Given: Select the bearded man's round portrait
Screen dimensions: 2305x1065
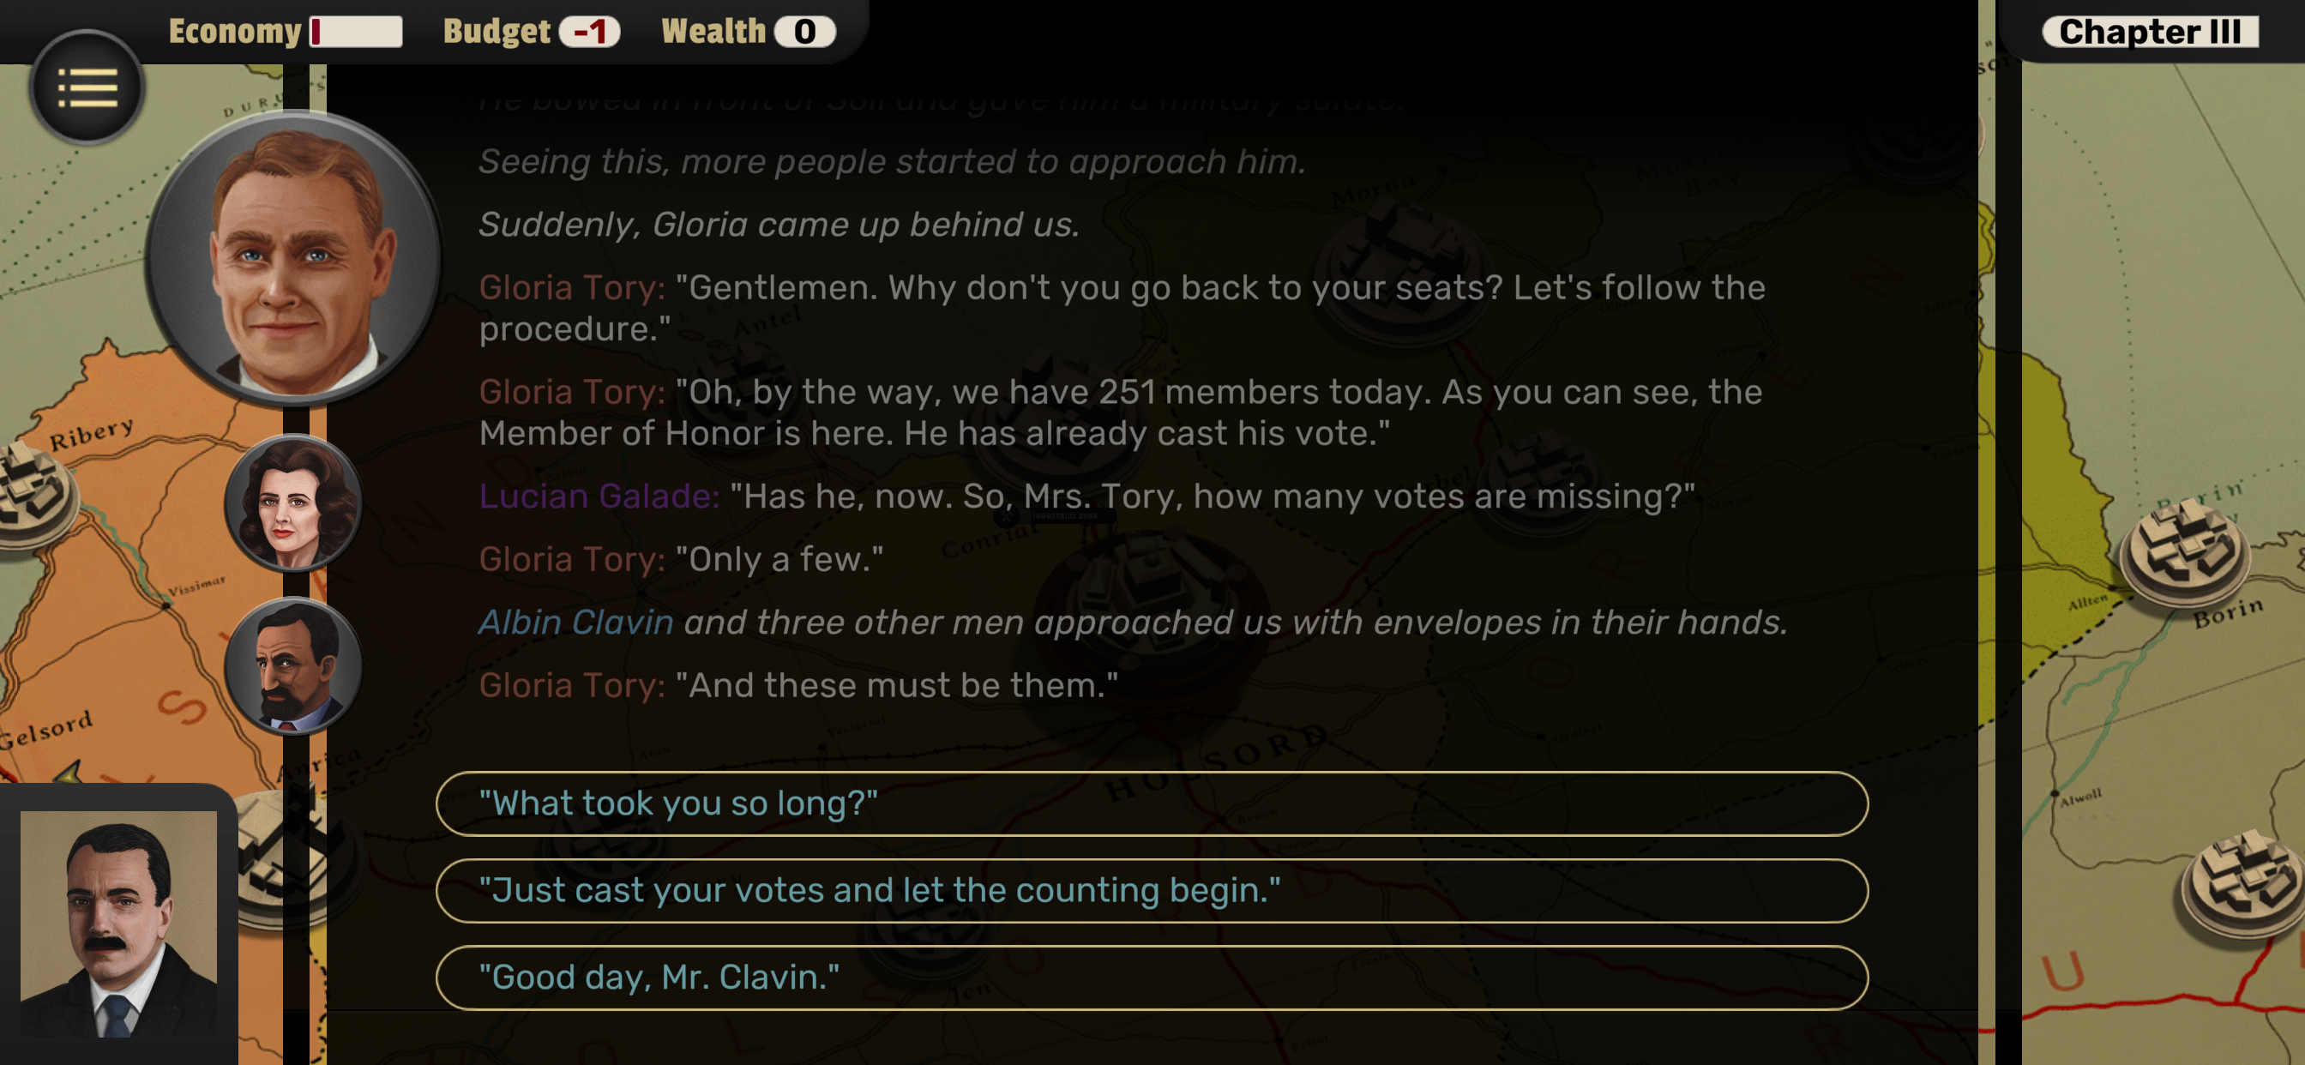Looking at the screenshot, I should tap(292, 666).
